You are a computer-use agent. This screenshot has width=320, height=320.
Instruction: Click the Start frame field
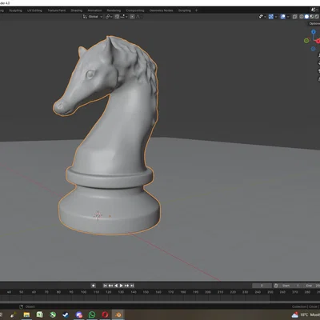tap(291, 286)
